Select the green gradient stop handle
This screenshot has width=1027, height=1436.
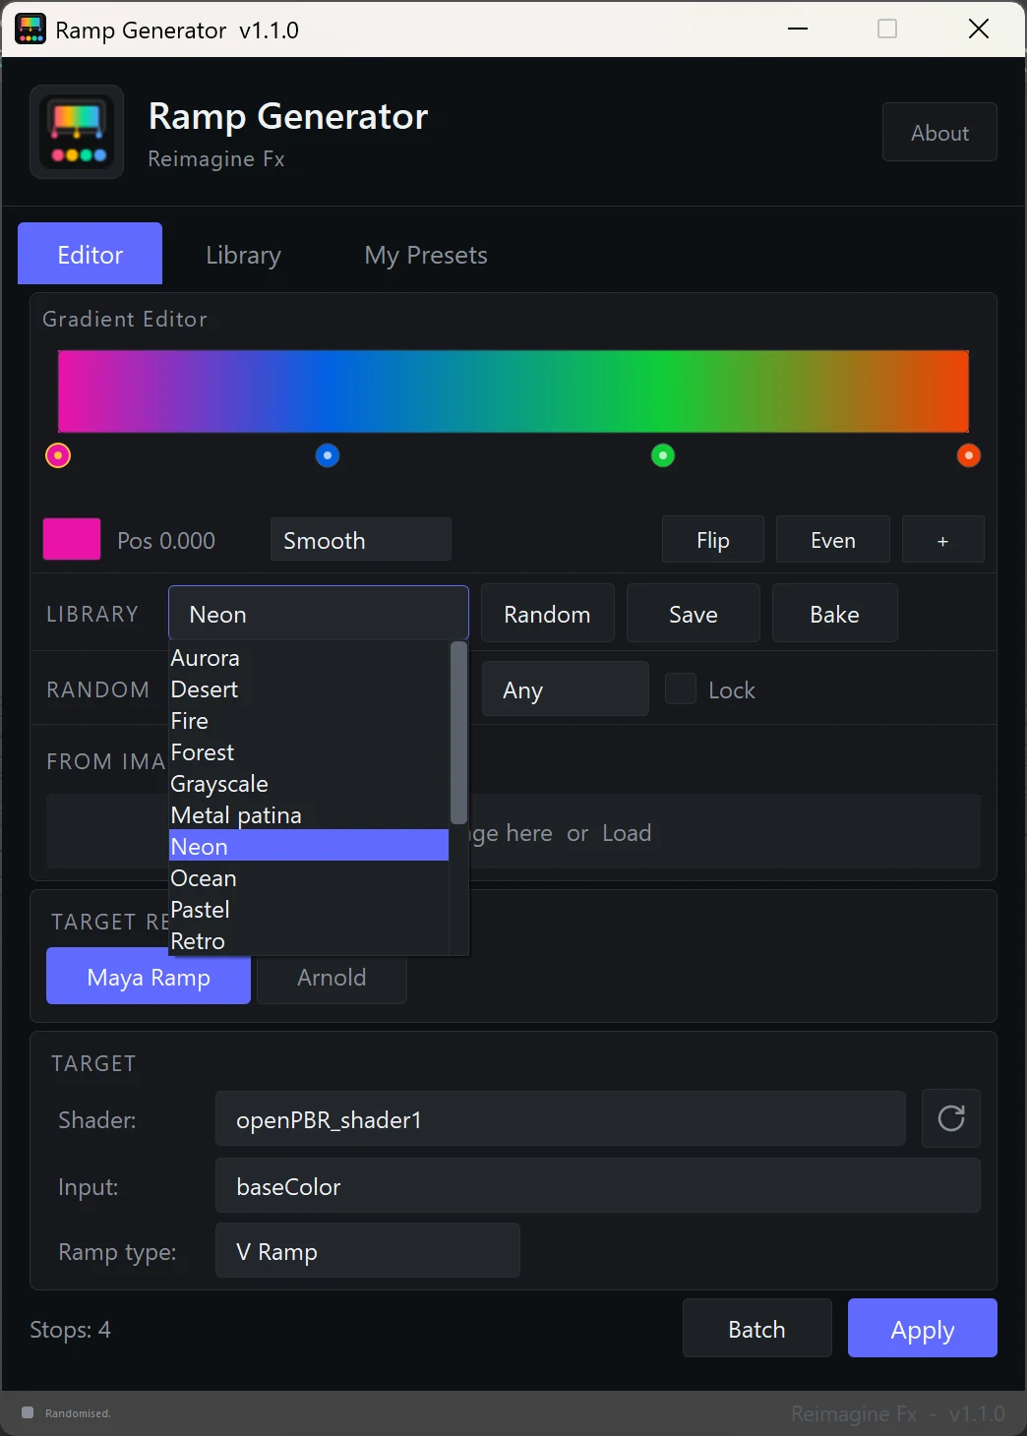point(663,455)
